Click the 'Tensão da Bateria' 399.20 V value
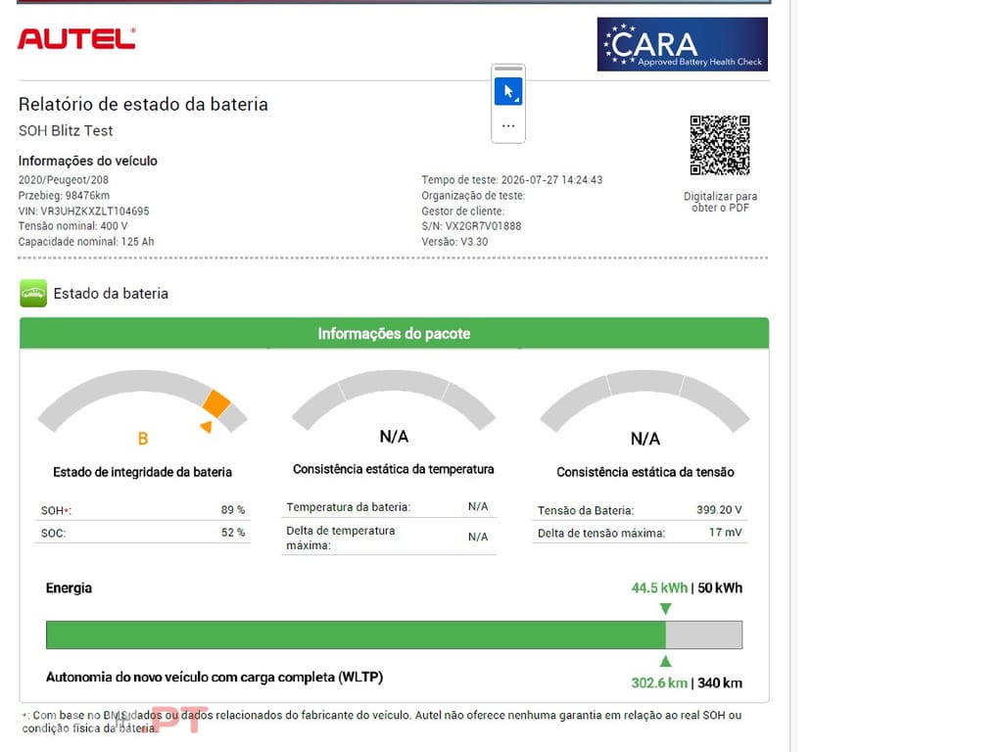The image size is (1003, 752). [x=719, y=509]
